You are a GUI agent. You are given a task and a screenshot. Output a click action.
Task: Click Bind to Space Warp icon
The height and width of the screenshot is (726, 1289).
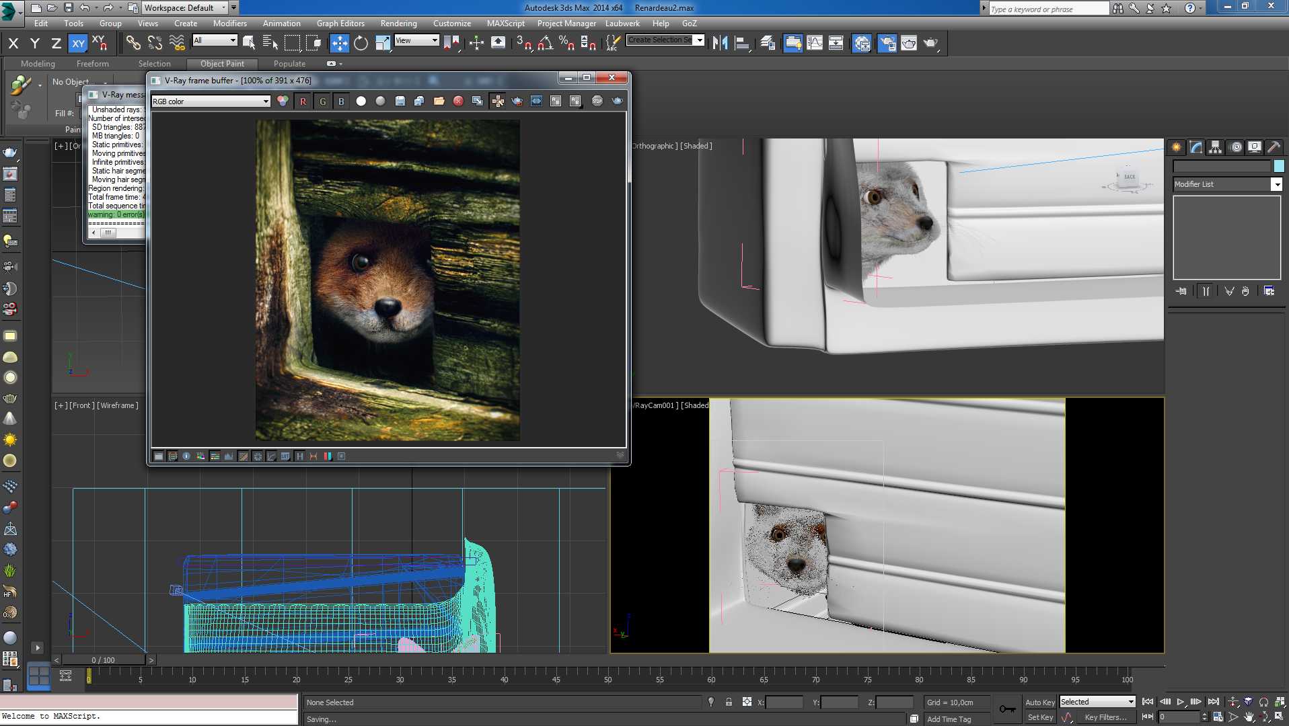[177, 43]
